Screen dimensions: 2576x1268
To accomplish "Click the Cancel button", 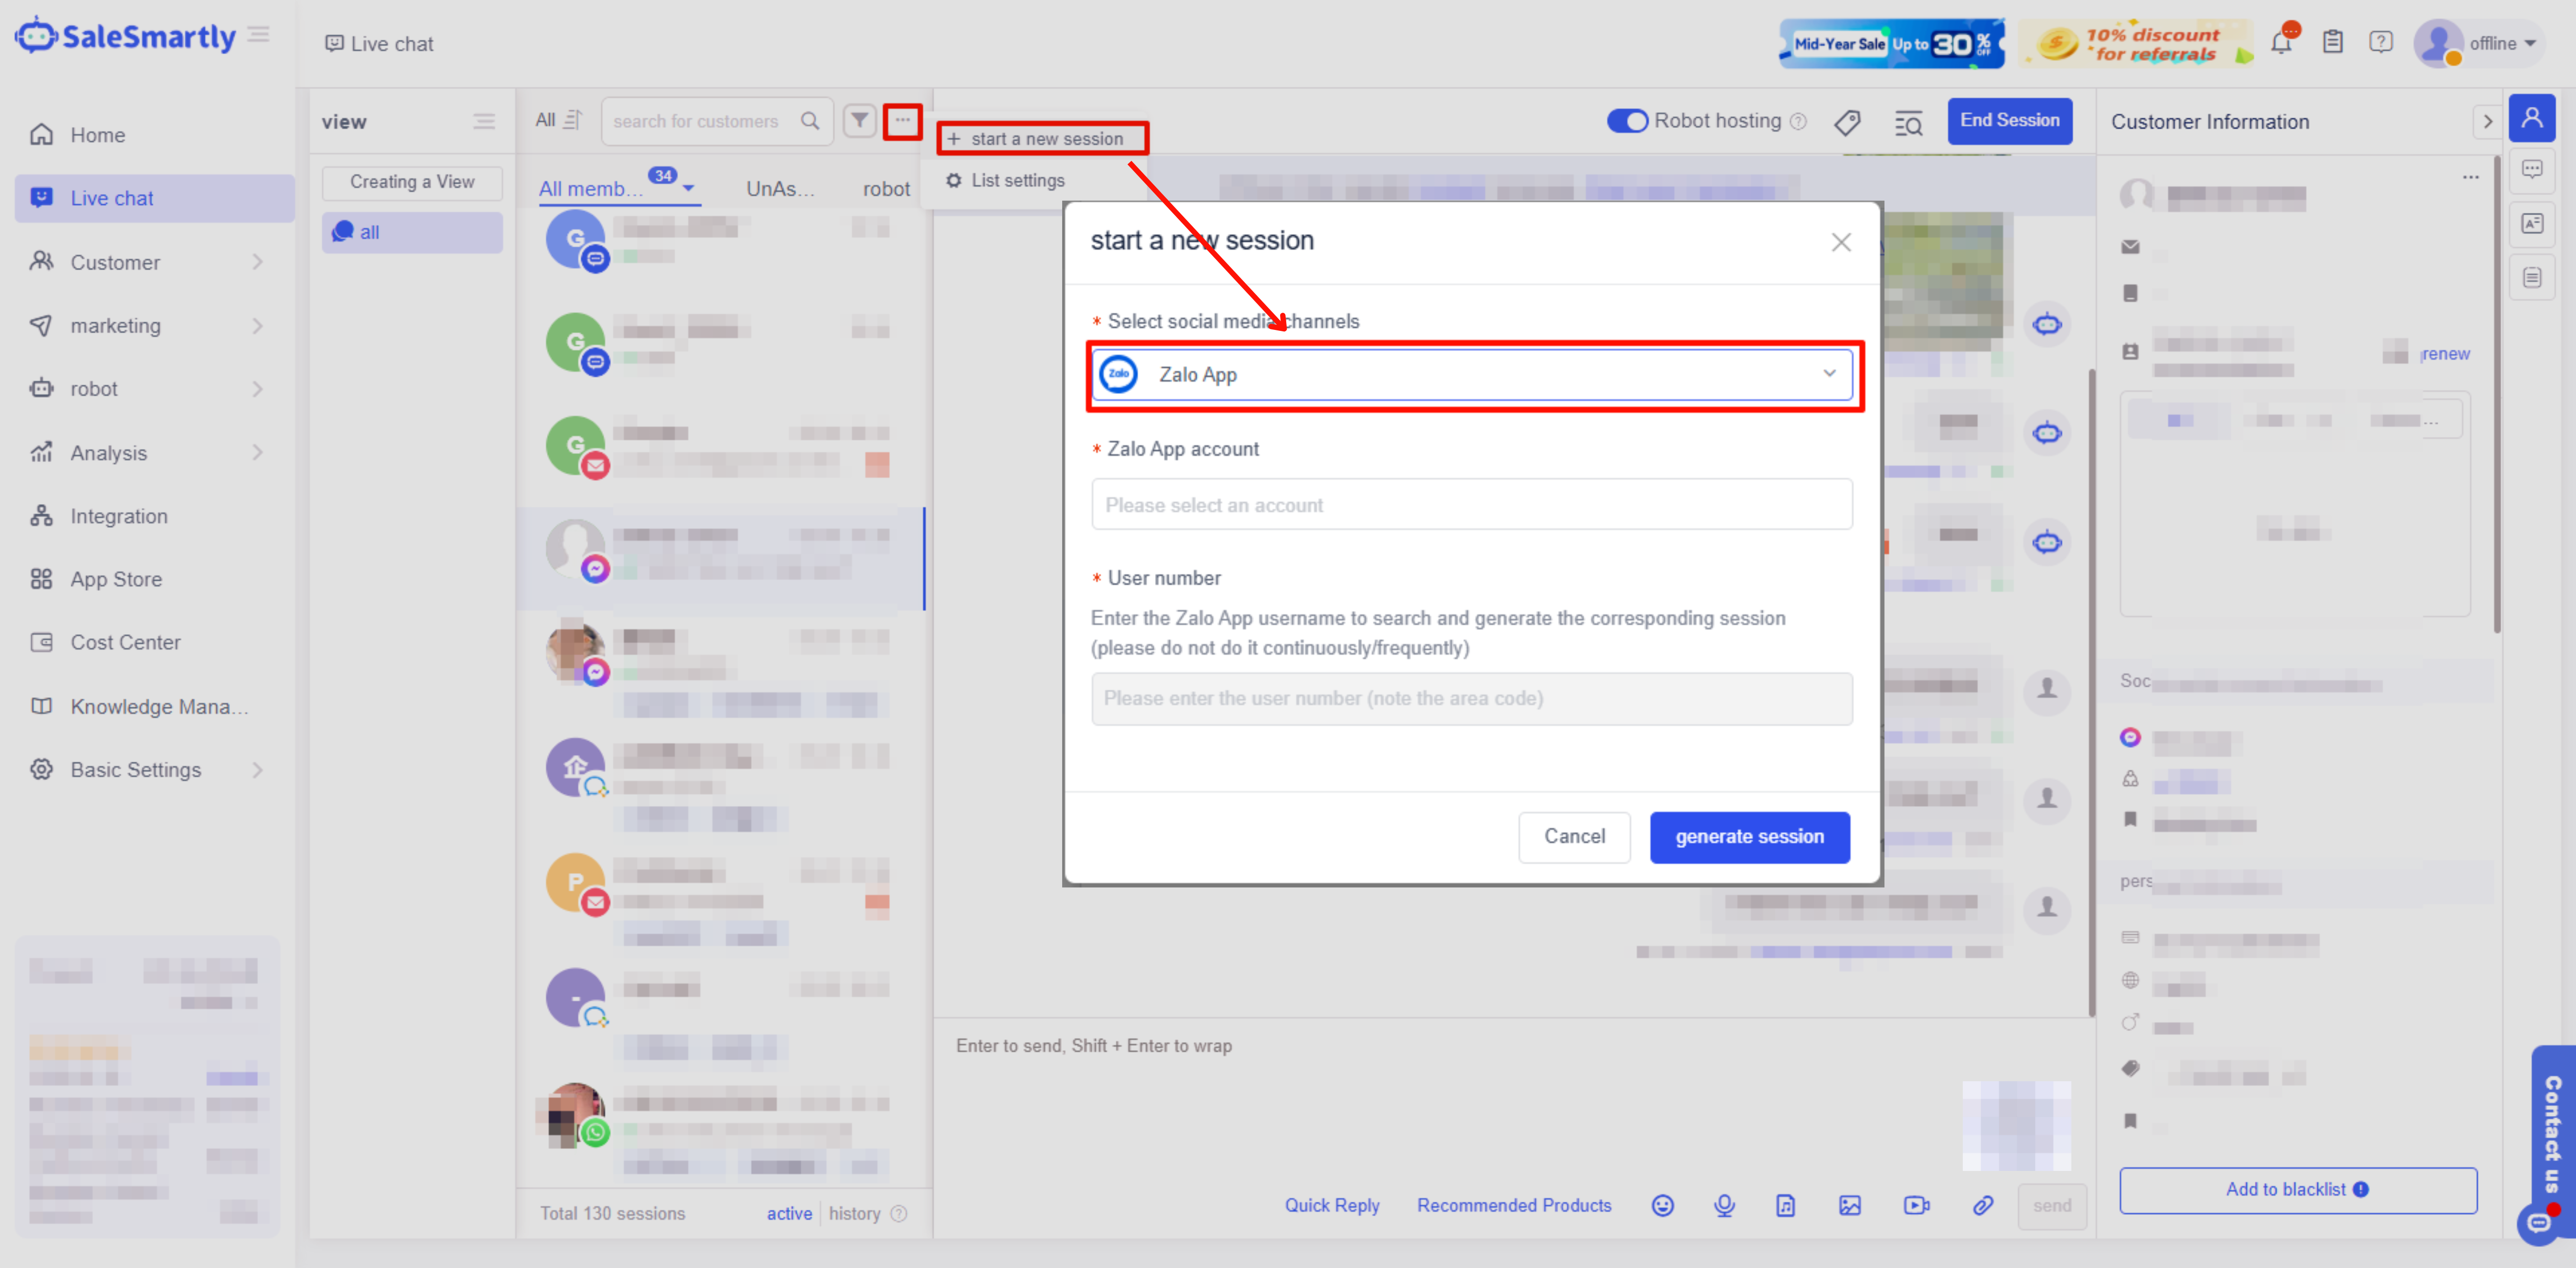I will pos(1573,836).
